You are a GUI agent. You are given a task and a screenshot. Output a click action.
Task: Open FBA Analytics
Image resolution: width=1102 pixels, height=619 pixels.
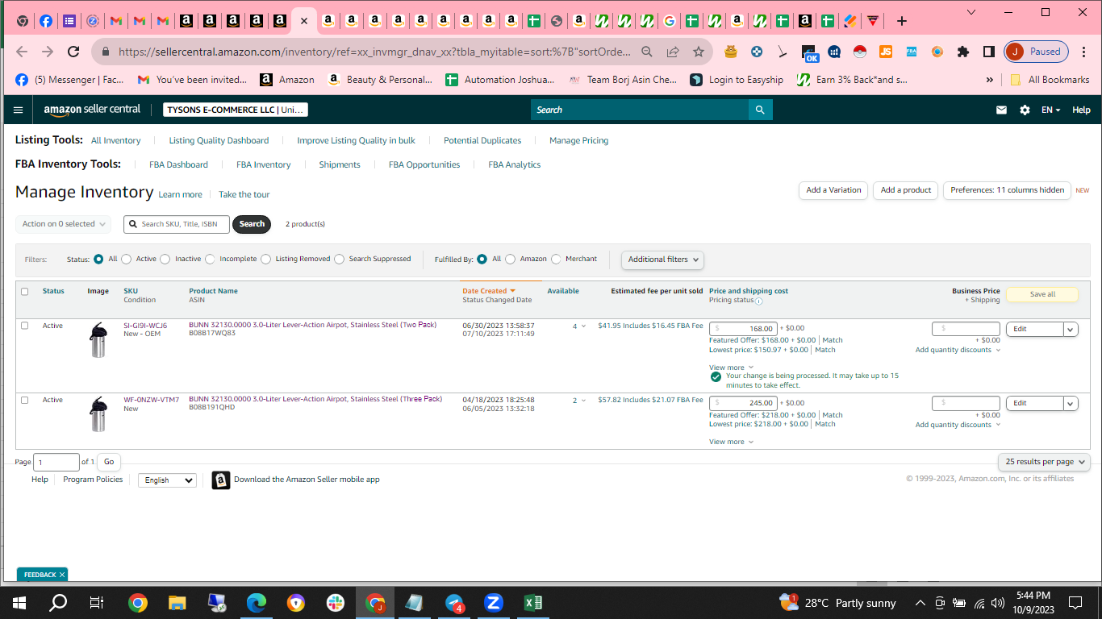click(514, 164)
